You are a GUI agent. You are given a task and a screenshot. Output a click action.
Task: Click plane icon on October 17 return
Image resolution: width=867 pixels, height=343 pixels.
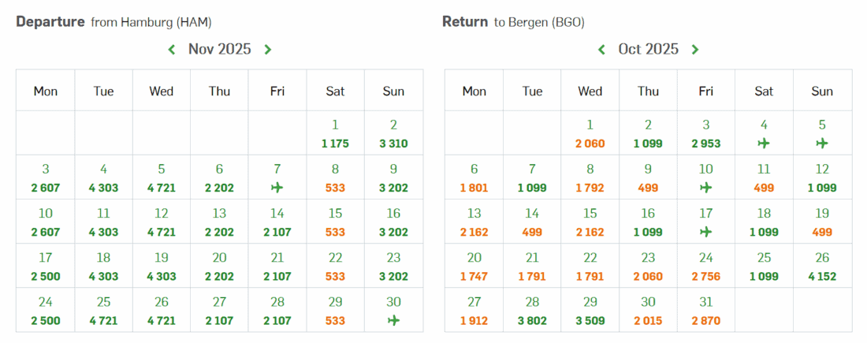tap(705, 232)
